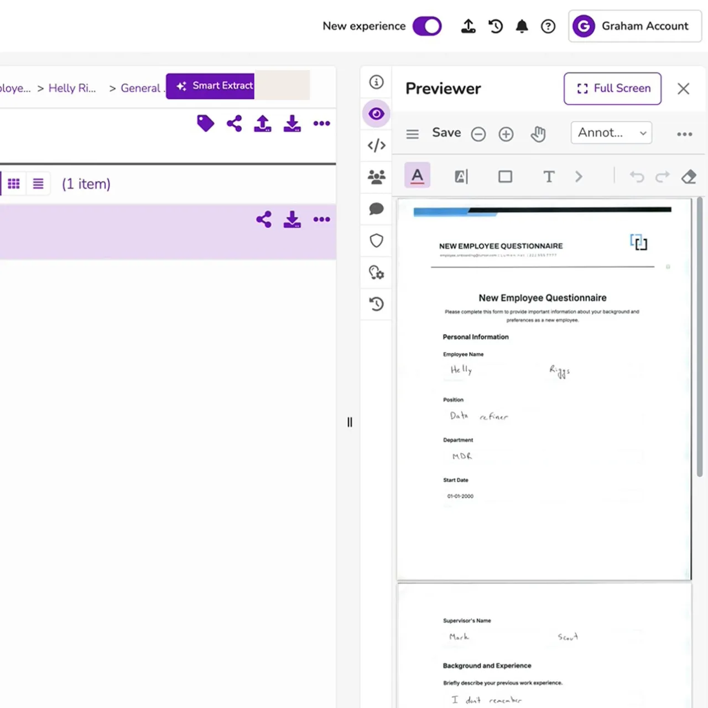This screenshot has height=708, width=708.
Task: Open the users group sidebar tab
Action: [376, 177]
